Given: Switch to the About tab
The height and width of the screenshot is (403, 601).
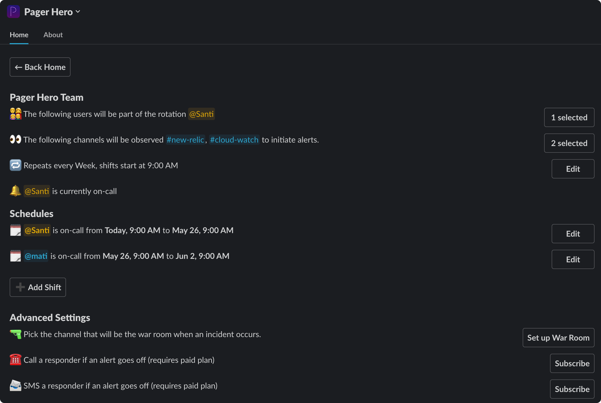Looking at the screenshot, I should point(53,35).
